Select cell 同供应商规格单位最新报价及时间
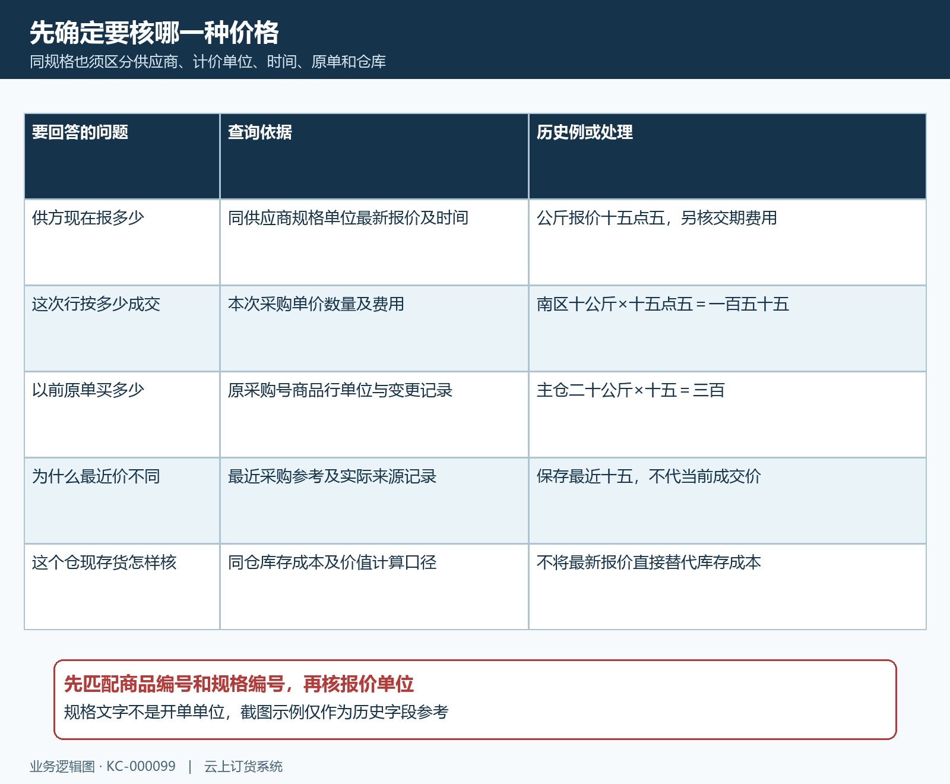This screenshot has width=950, height=784. 374,242
